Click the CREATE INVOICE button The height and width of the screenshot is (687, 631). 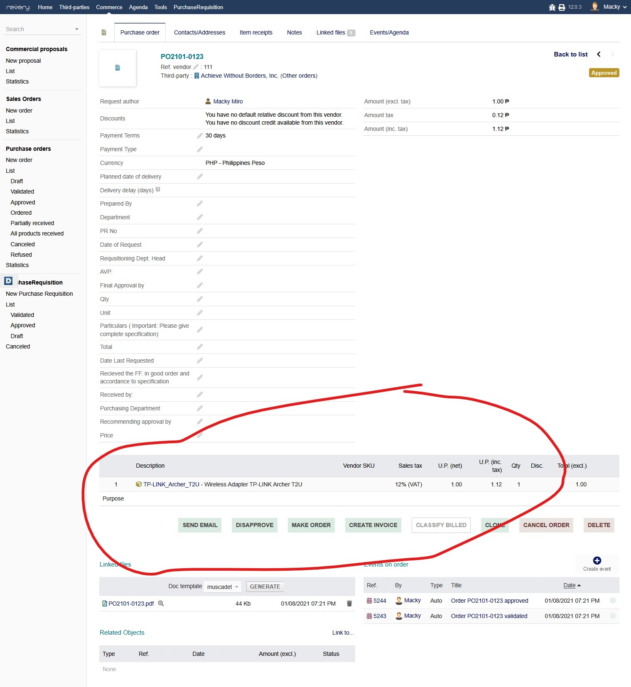[x=373, y=525]
